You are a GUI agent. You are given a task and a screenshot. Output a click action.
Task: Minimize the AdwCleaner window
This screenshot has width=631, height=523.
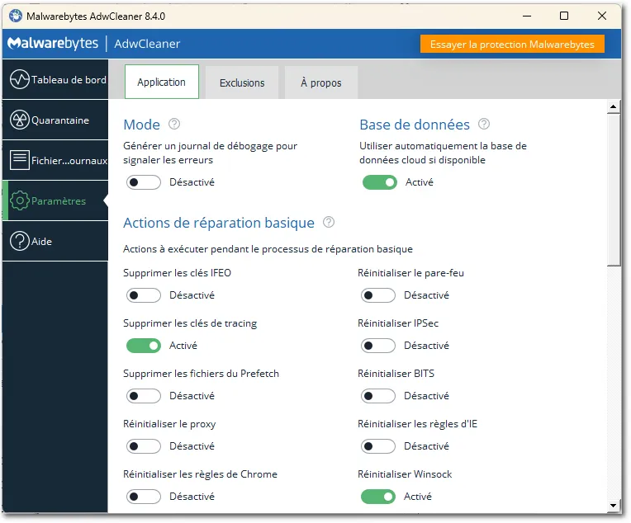527,16
